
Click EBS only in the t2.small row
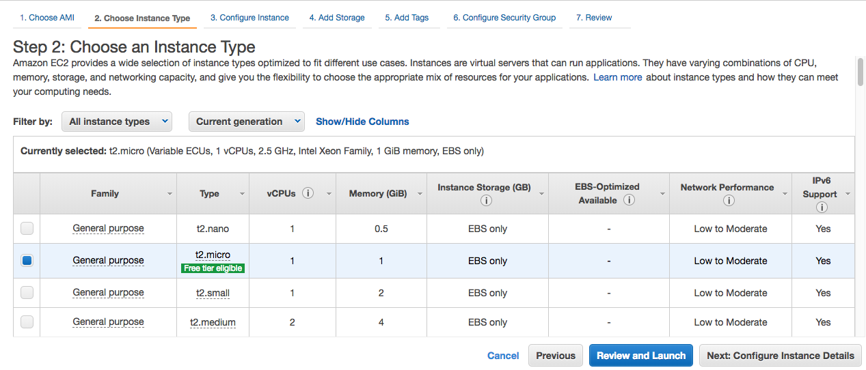(487, 293)
